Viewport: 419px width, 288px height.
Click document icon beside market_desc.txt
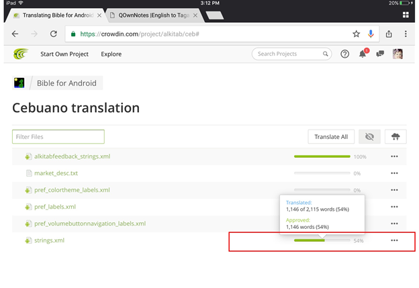pyautogui.click(x=29, y=173)
